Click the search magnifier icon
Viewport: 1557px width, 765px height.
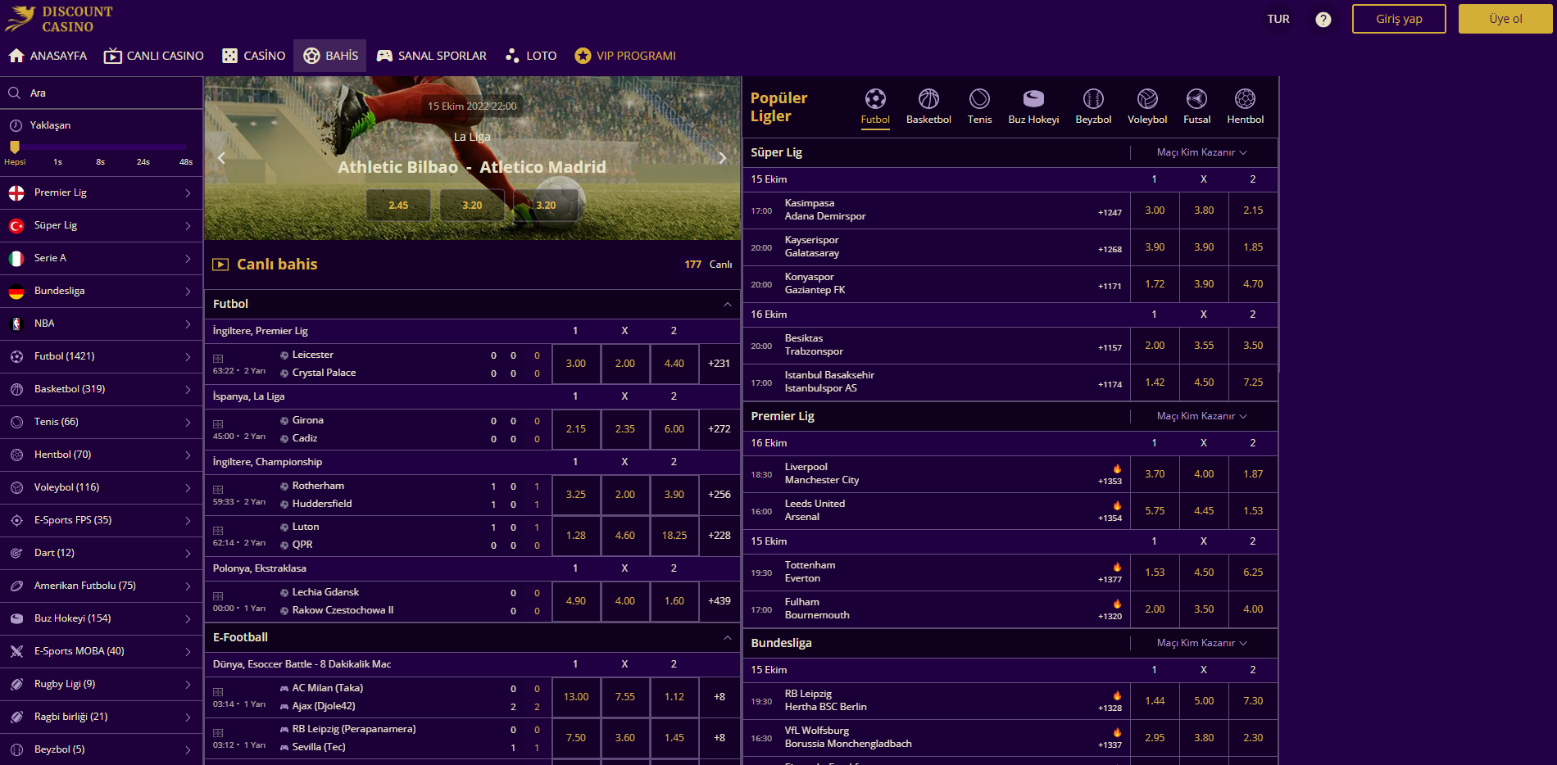15,93
